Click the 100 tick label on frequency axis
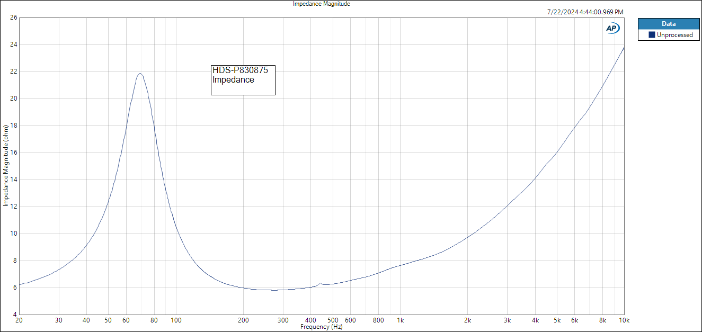Image resolution: width=702 pixels, height=332 pixels. click(x=176, y=320)
